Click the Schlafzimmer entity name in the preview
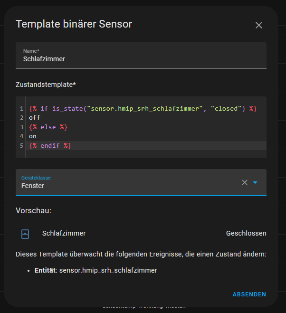This screenshot has width=286, height=313. pos(64,233)
